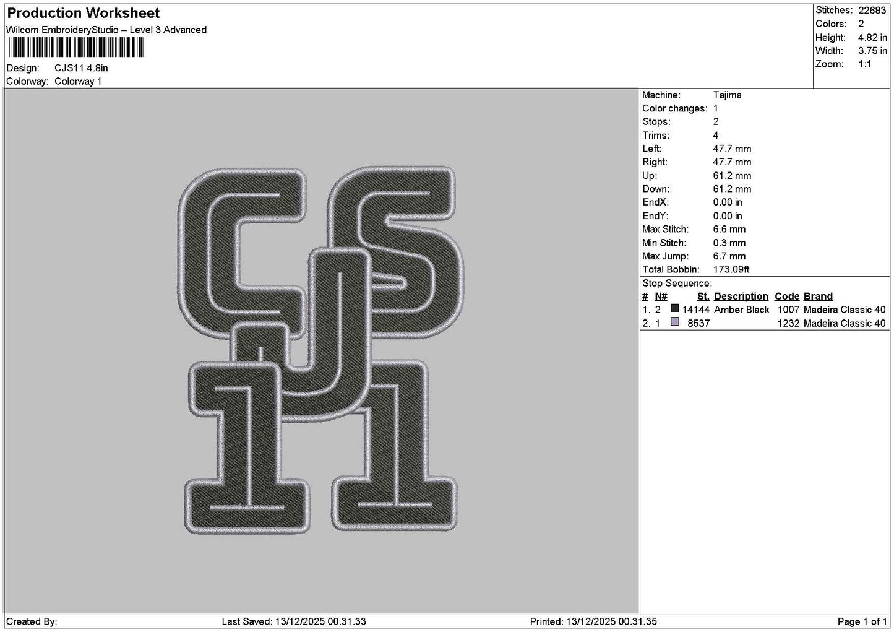The height and width of the screenshot is (632, 894).
Task: Click the machine value 'Tajima'
Action: [727, 95]
